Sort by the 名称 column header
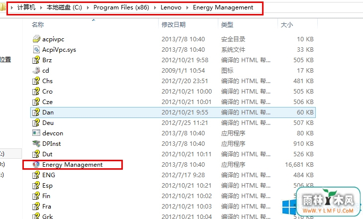Image resolution: width=363 pixels, height=219 pixels. [x=38, y=24]
